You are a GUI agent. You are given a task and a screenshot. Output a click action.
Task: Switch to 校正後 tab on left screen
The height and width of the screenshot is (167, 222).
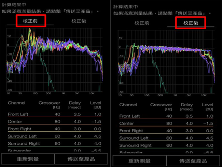pos(79,21)
